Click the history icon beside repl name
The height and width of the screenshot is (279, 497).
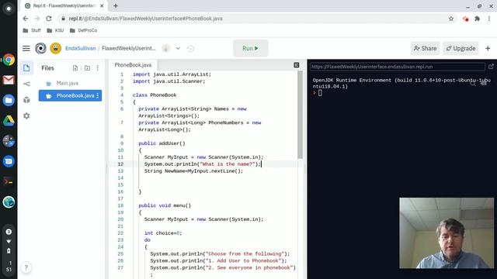190,48
